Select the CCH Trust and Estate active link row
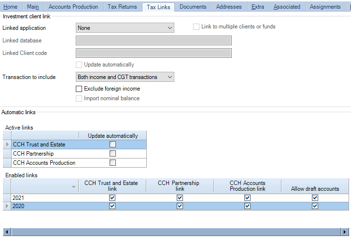Viewport: 351px width, 237px height. click(x=74, y=145)
